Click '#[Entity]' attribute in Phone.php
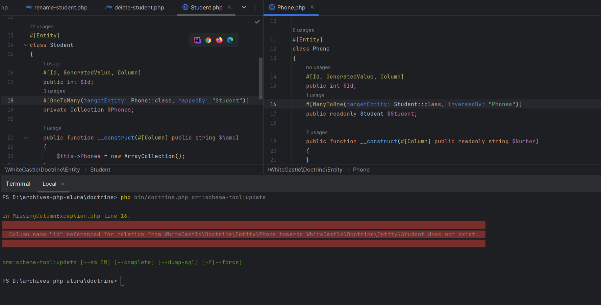The image size is (601, 305). click(x=307, y=39)
